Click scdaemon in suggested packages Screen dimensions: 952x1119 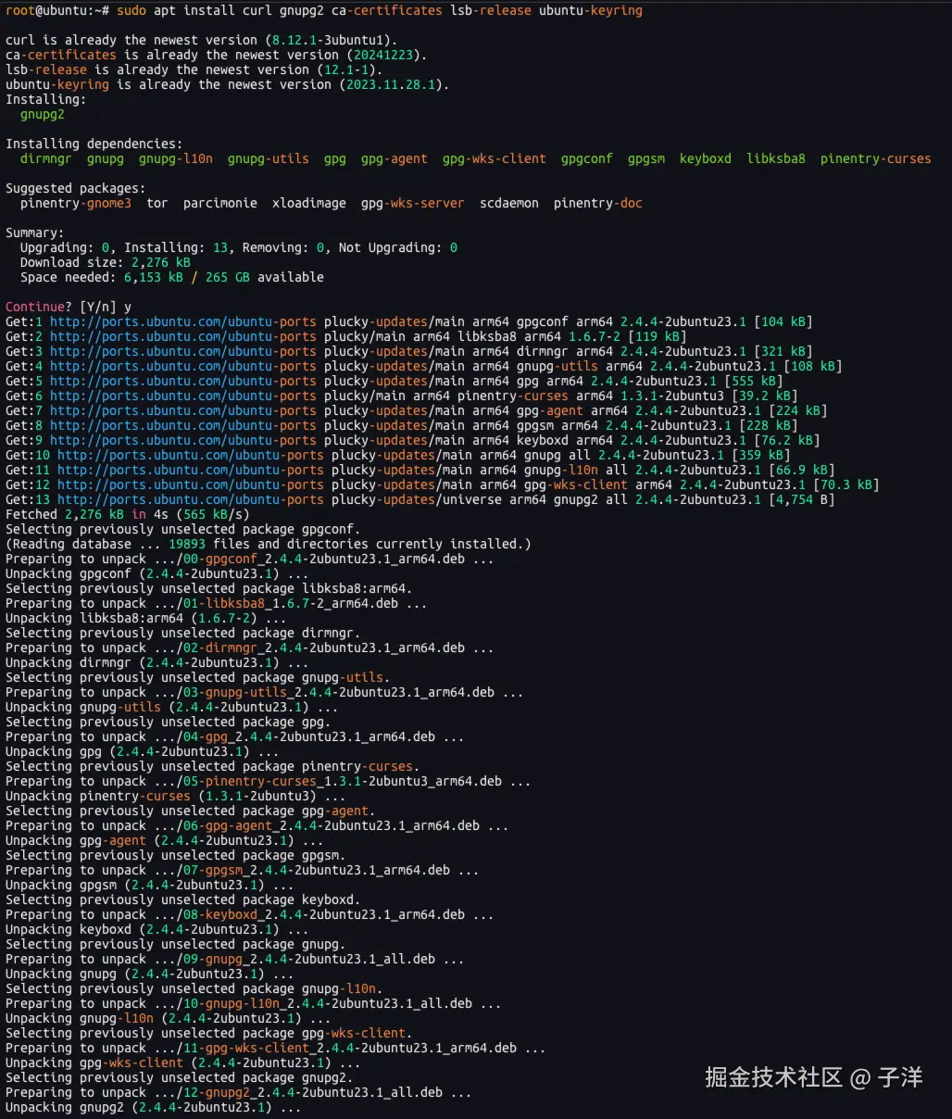[x=509, y=204]
